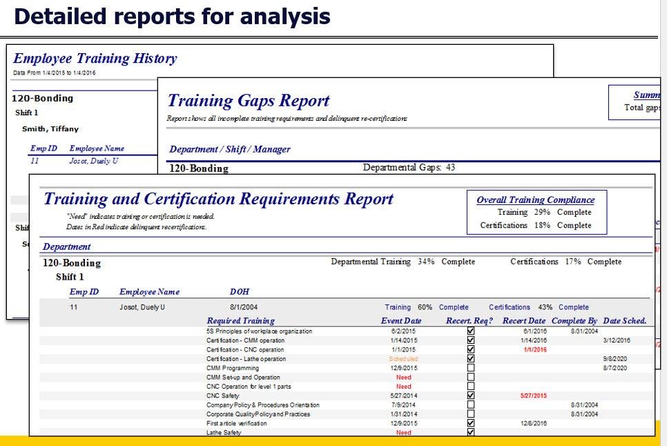Select the Required Training column header

[241, 321]
